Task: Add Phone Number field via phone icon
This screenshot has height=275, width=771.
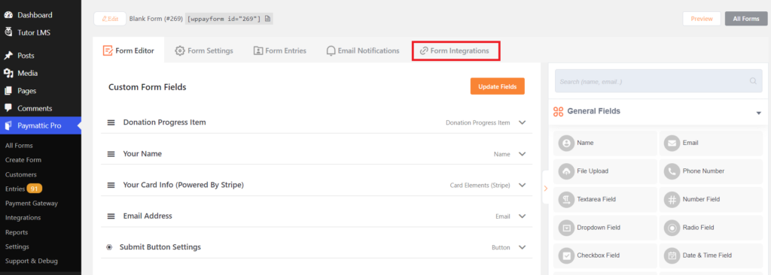Action: [672, 171]
